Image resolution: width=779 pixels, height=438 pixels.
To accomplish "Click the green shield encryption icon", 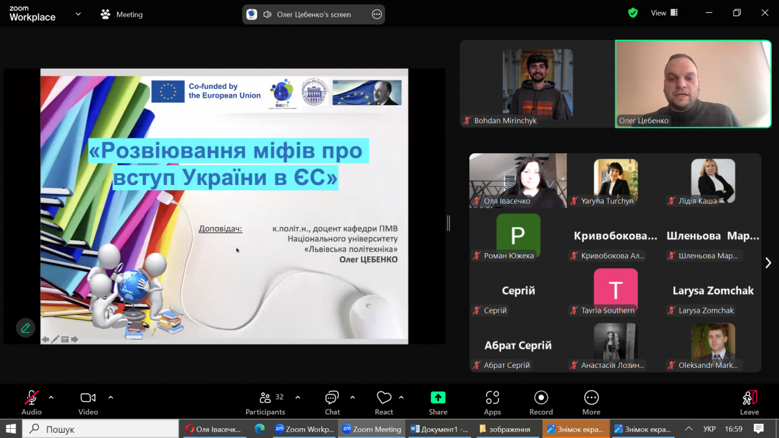I will (x=633, y=13).
